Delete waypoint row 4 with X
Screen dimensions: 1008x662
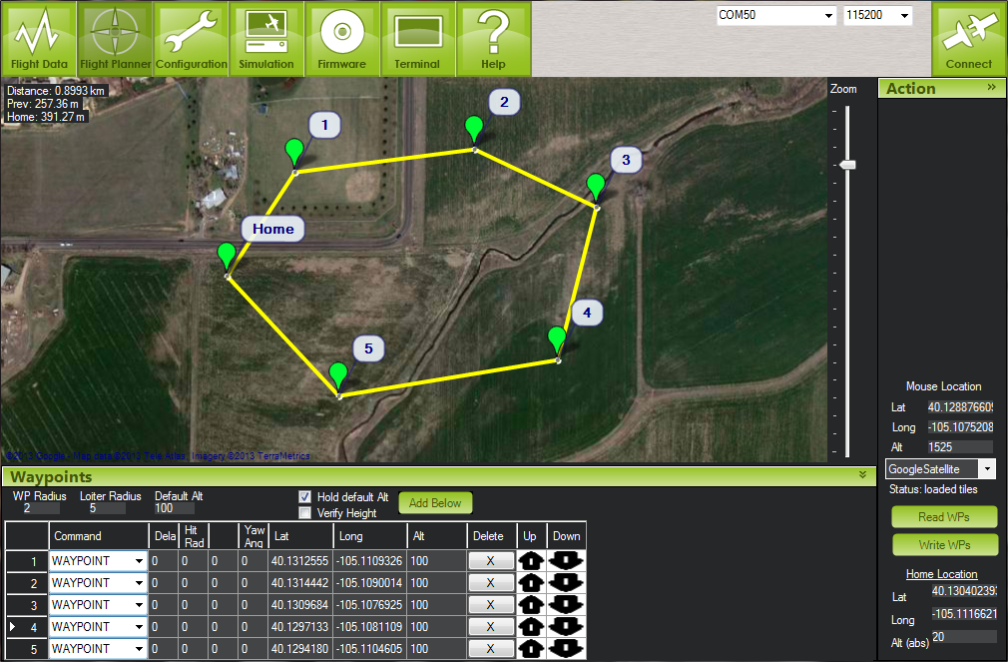[x=491, y=627]
